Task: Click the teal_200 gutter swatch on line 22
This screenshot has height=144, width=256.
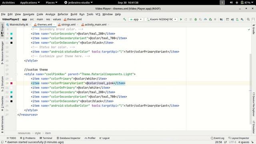Action: pos(12,92)
